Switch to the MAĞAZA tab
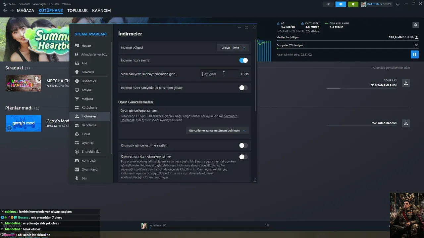424x238 pixels. (26, 11)
